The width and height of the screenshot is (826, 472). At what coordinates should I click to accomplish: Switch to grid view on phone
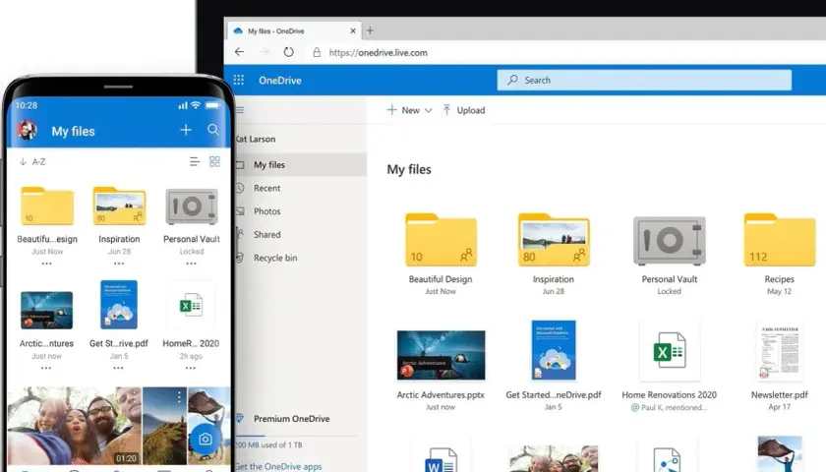[x=214, y=161]
